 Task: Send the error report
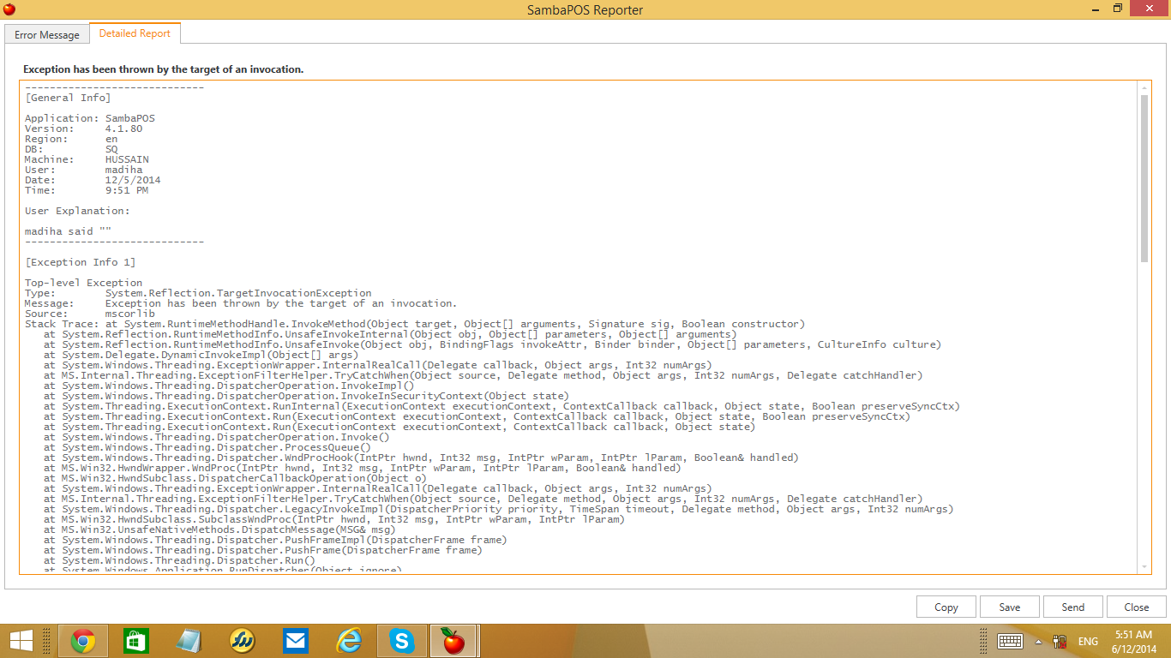pyautogui.click(x=1073, y=607)
